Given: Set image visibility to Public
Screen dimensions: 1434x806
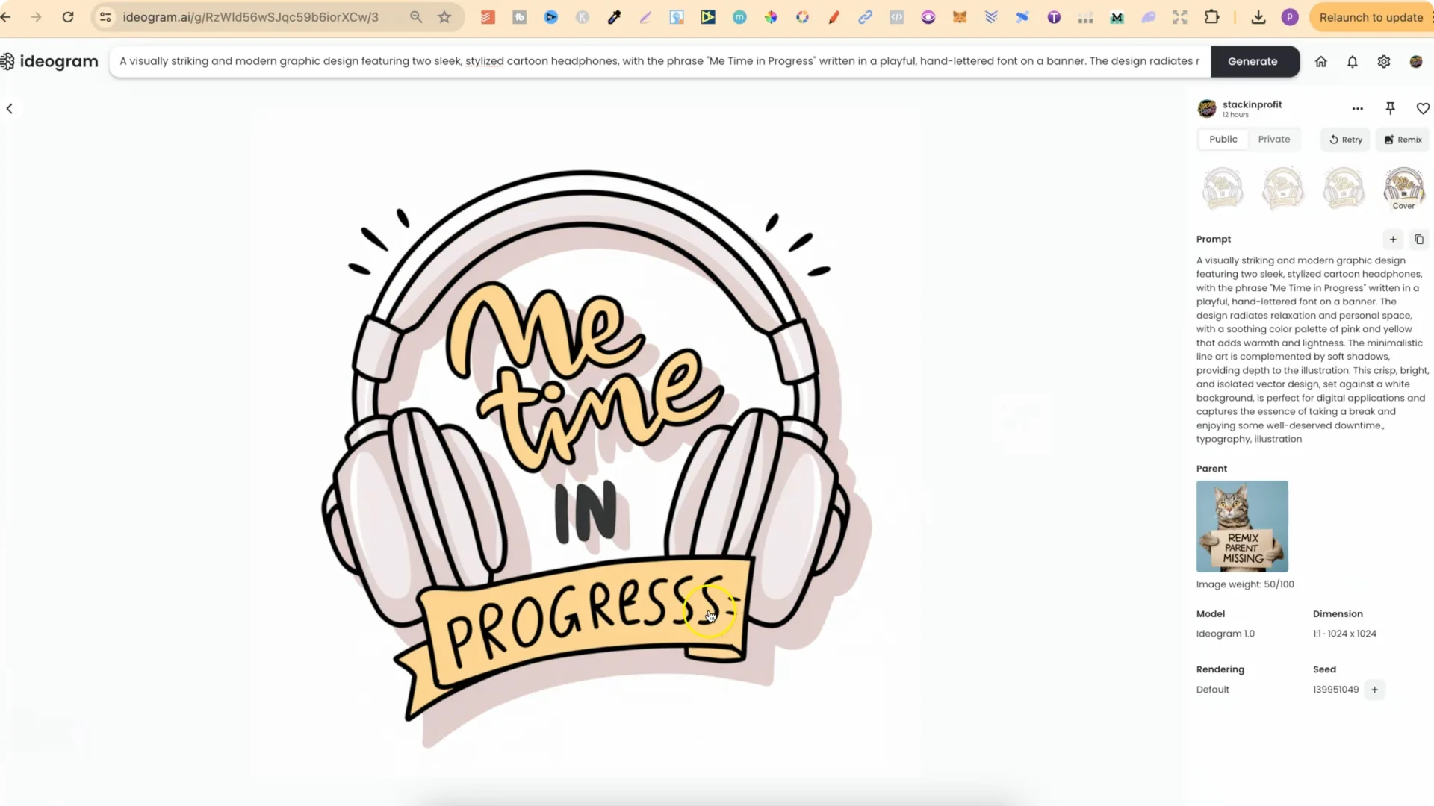Looking at the screenshot, I should coord(1223,139).
